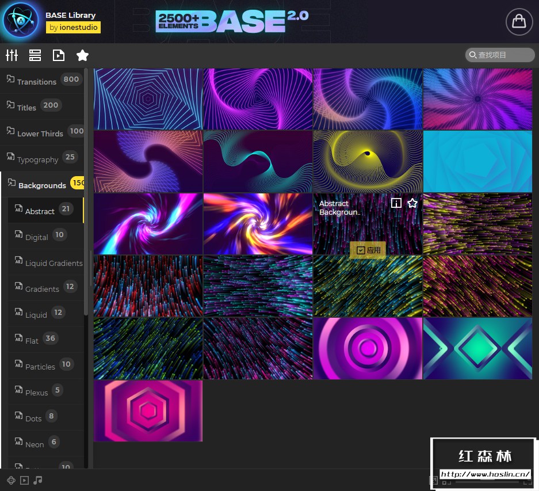This screenshot has height=491, width=539.
Task: Click the Flat AE file icon
Action: click(x=18, y=338)
